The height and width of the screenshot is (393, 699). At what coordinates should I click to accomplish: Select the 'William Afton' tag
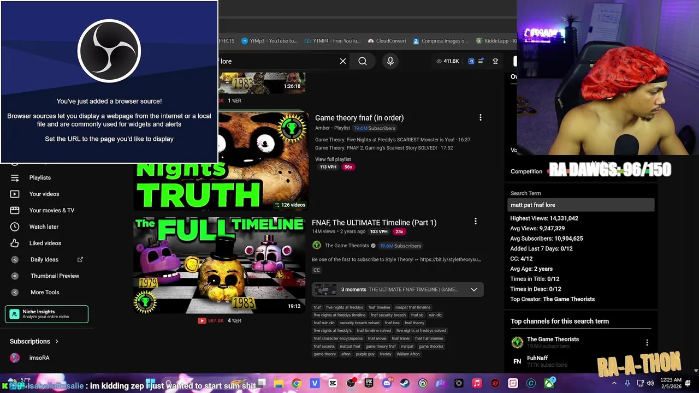(408, 354)
